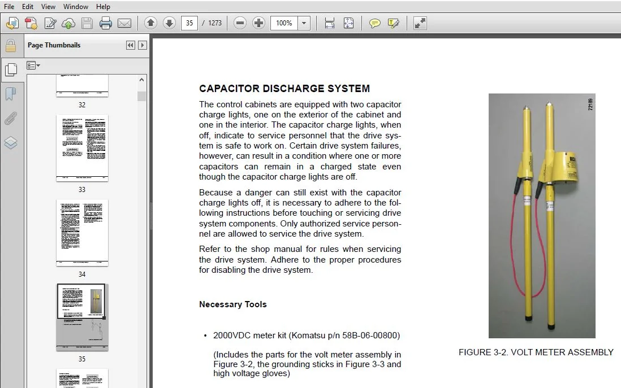Open the Page Thumbnails panel icon
The height and width of the screenshot is (388, 621).
(11, 69)
